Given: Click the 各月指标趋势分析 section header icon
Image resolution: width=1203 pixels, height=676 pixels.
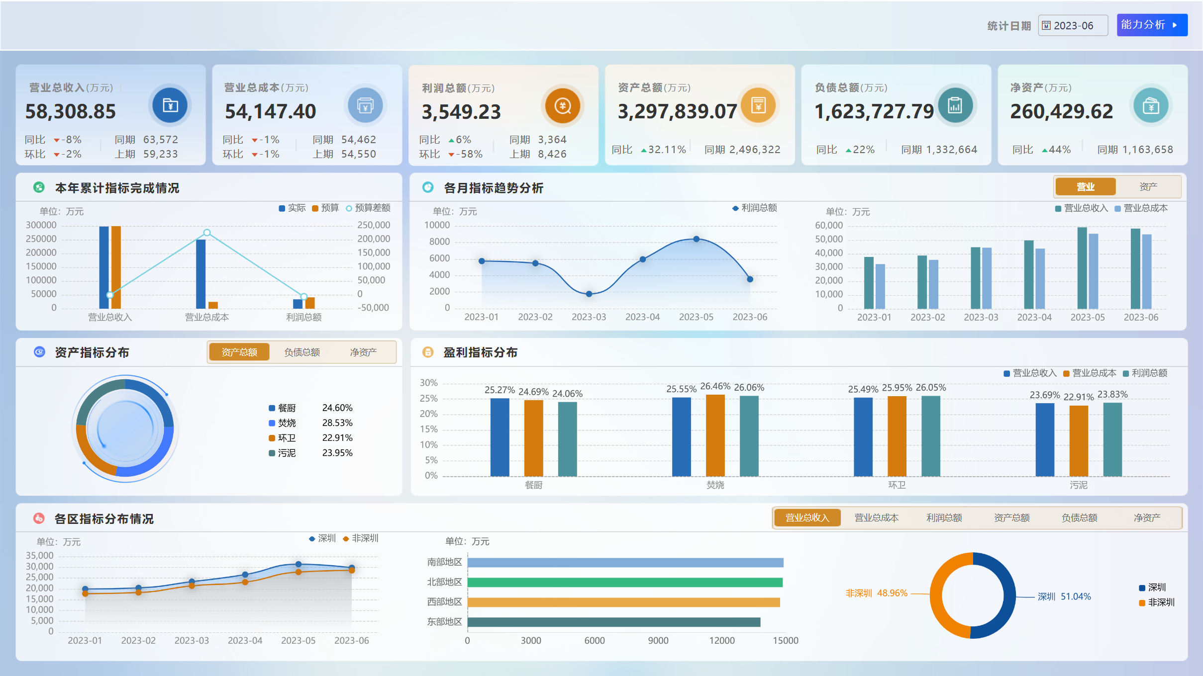Looking at the screenshot, I should coord(428,187).
